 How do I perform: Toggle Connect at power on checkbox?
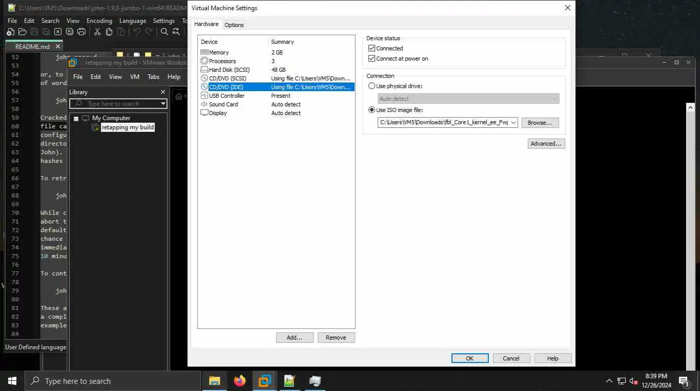371,59
